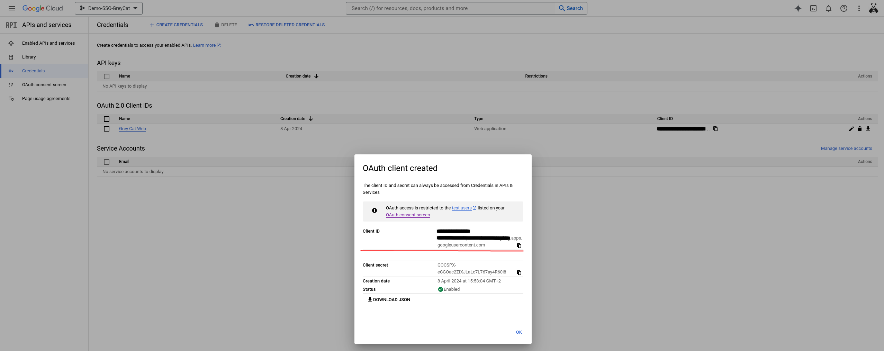Copy the Client ID in the table row
The width and height of the screenshot is (884, 351).
tap(715, 129)
